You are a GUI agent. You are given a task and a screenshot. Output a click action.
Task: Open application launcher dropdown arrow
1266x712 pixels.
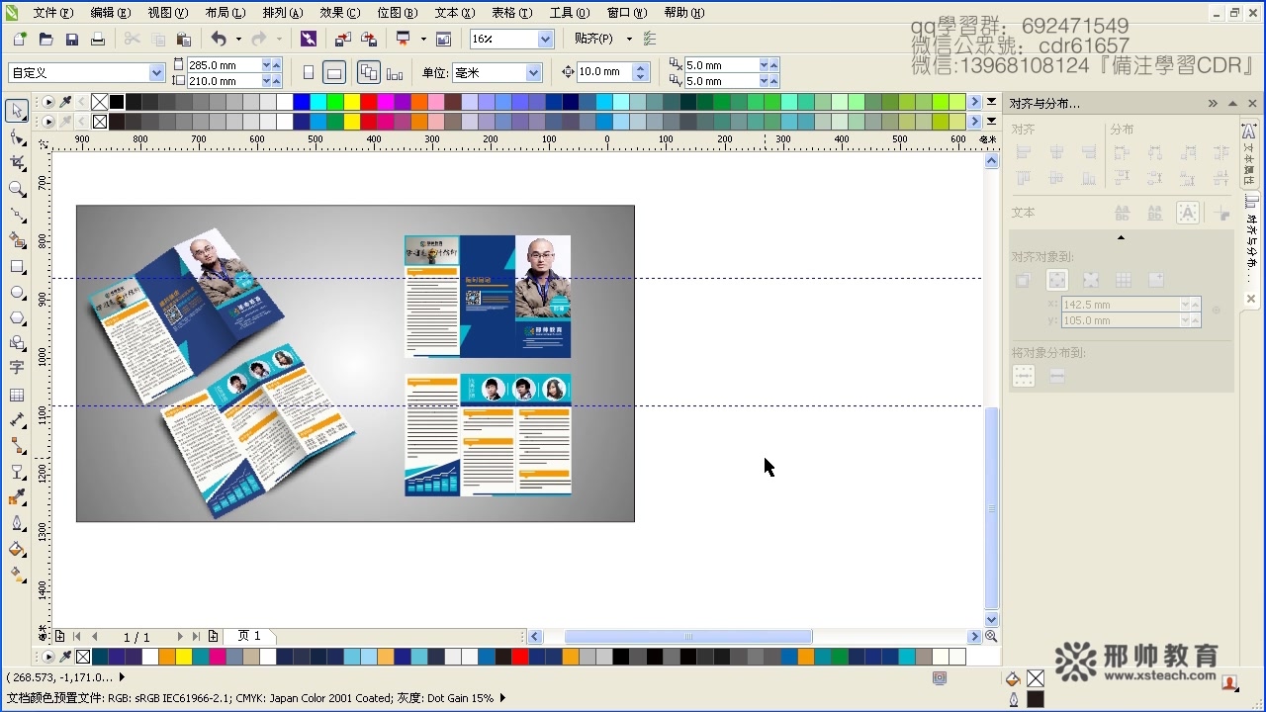point(423,39)
